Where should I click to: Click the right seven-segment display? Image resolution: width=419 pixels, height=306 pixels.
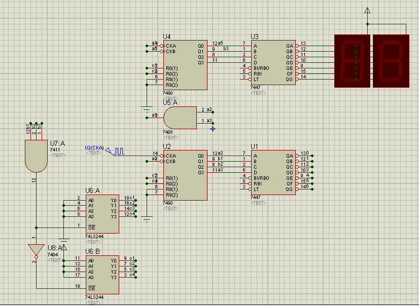click(391, 61)
